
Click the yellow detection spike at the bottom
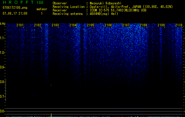tap(51, 115)
